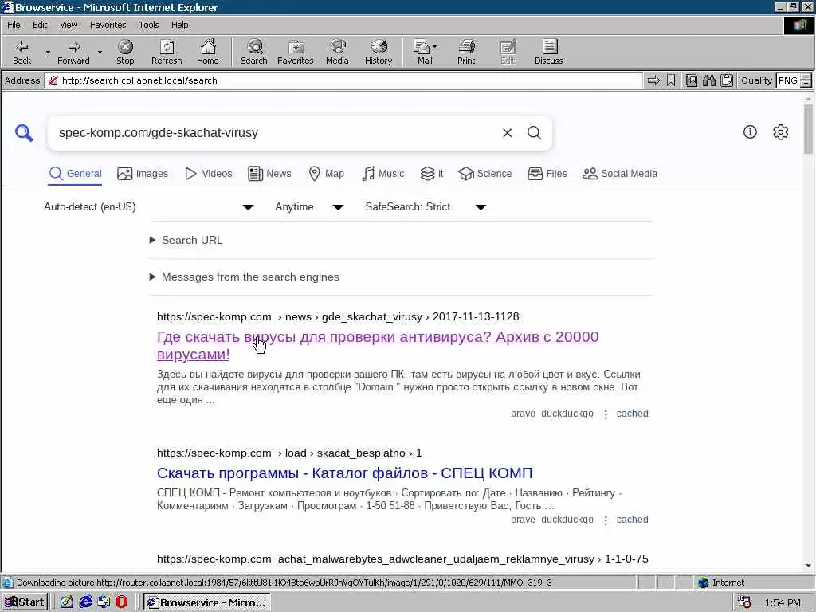The image size is (816, 612).
Task: Open cached link of first result
Action: pyautogui.click(x=632, y=414)
